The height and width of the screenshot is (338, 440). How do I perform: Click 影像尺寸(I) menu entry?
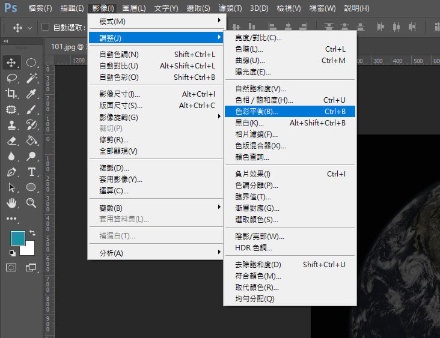pos(120,94)
